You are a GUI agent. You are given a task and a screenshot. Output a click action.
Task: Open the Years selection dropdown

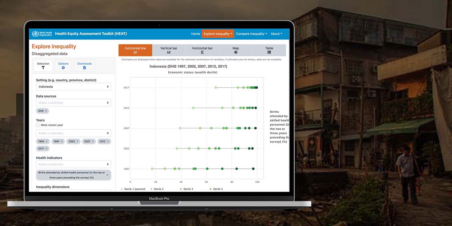(x=73, y=133)
